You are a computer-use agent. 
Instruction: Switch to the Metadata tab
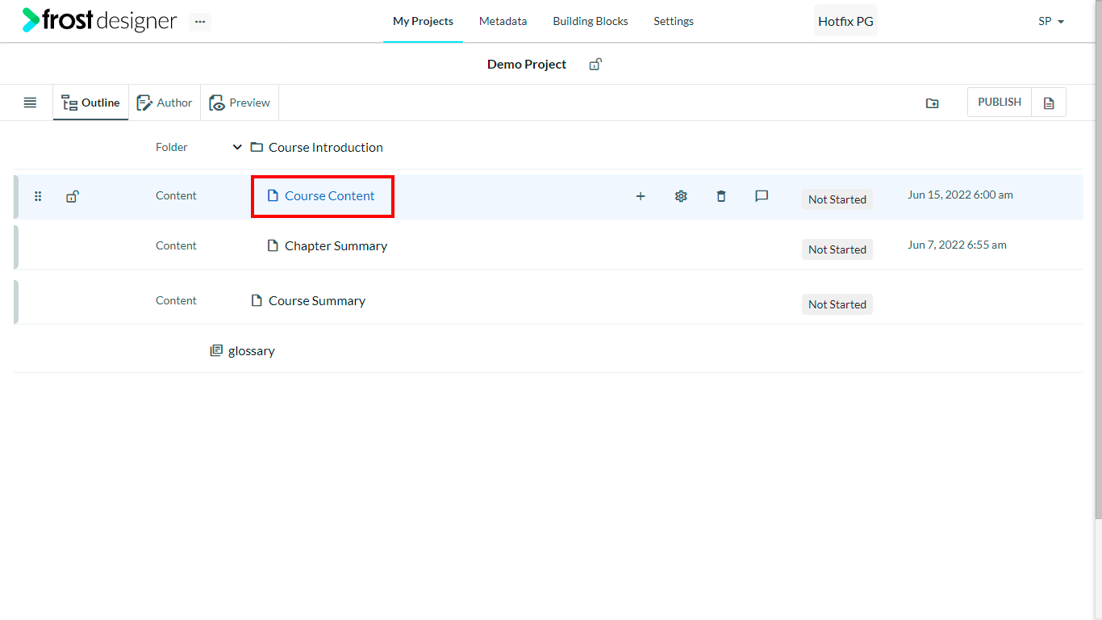coord(503,21)
